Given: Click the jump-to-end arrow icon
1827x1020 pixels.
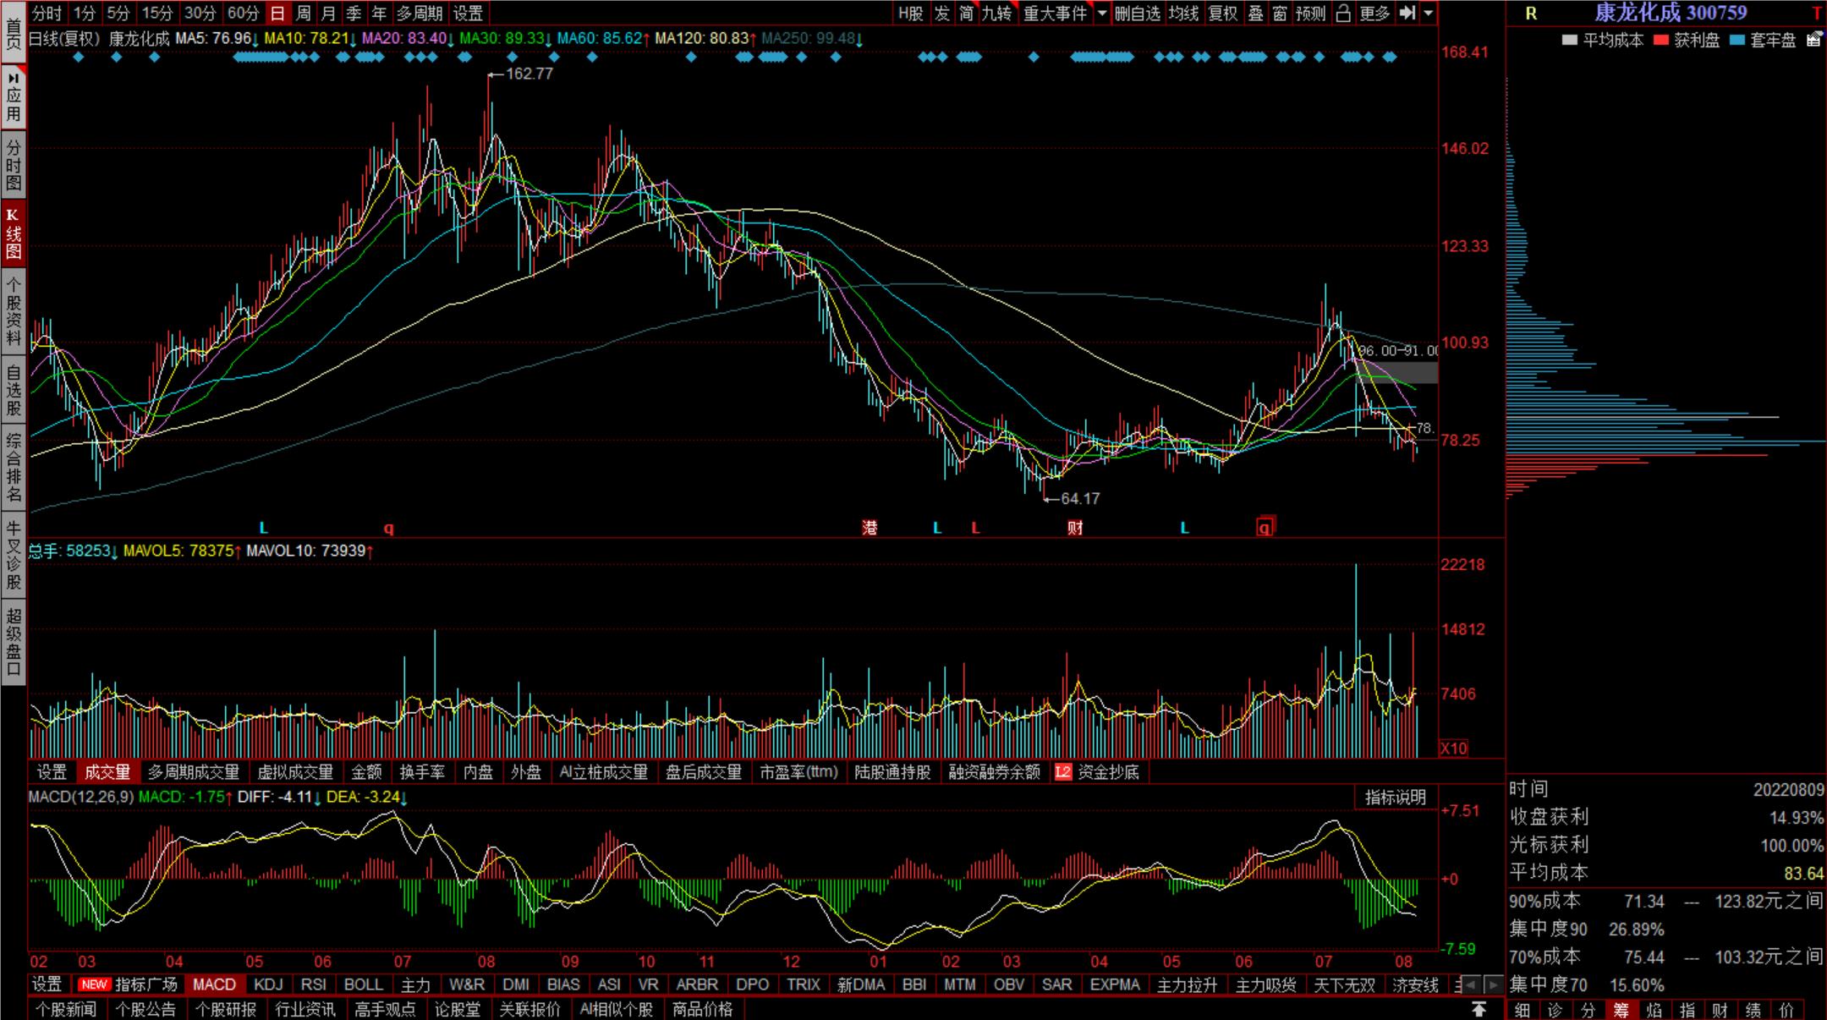Looking at the screenshot, I should (1407, 13).
